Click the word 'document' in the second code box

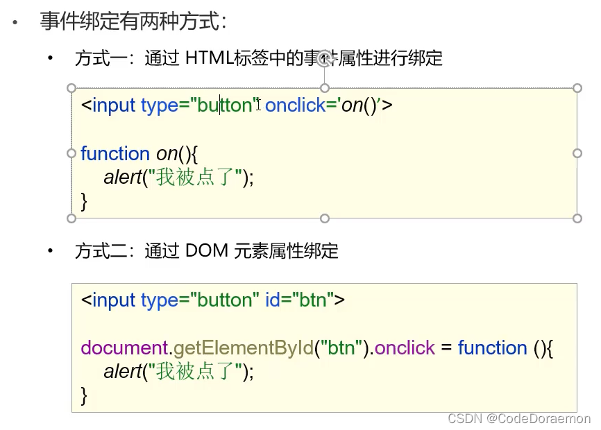point(124,347)
